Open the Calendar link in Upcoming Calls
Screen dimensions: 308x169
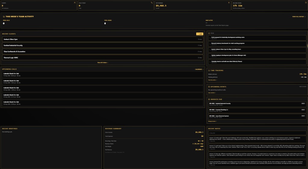[x=199, y=69]
